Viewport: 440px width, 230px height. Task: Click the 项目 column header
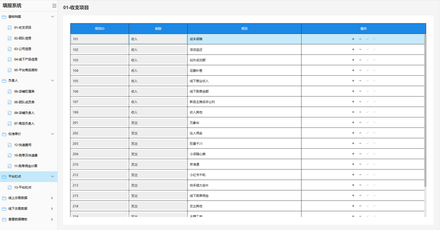tap(244, 29)
